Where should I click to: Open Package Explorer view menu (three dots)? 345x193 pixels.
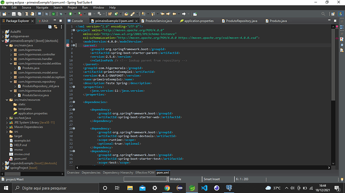[61, 27]
